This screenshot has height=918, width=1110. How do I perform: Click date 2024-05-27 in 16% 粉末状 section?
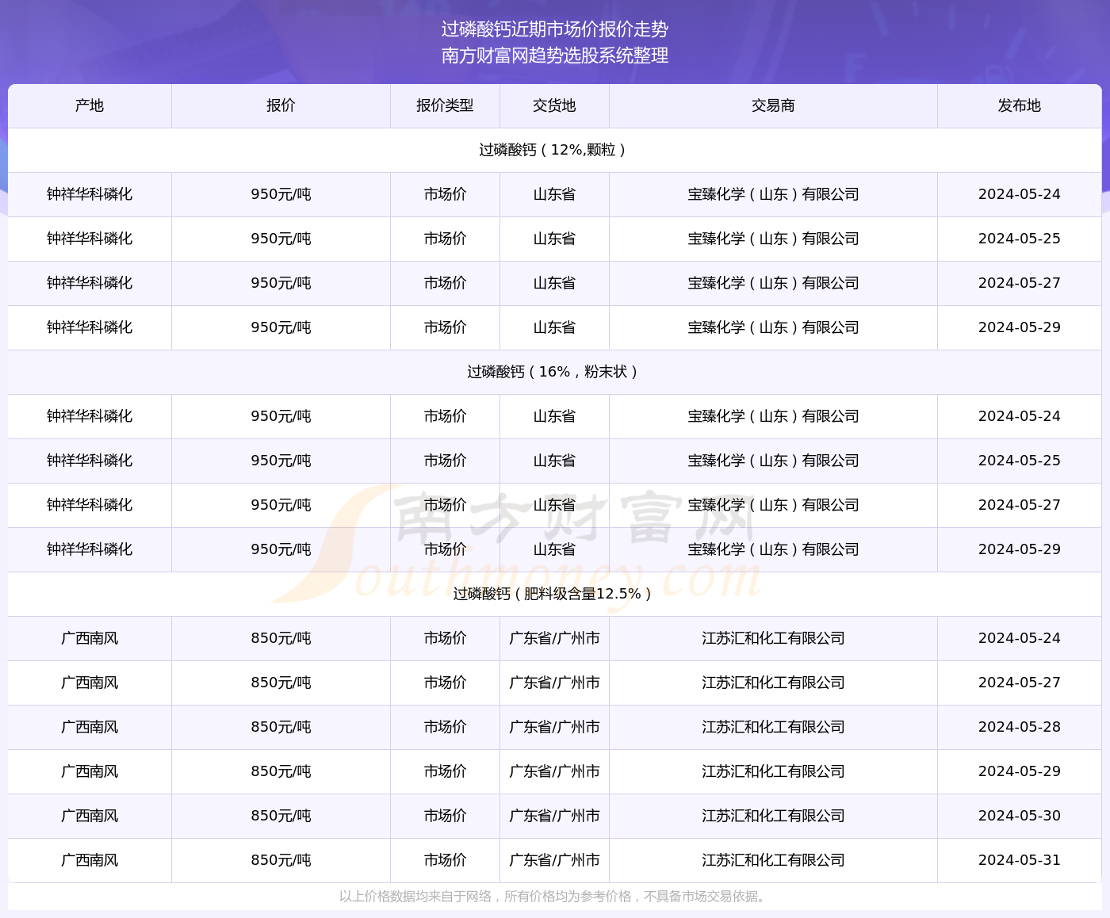tap(1019, 505)
